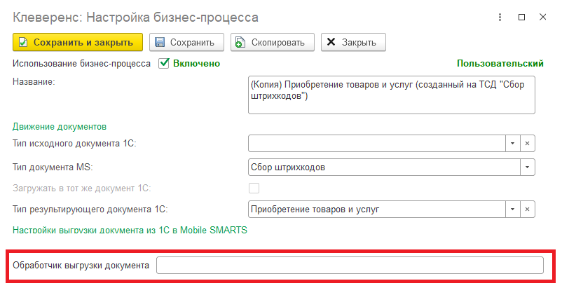Click the 'Использование бизнес-процесса' label
The image size is (562, 288).
[x=81, y=63]
